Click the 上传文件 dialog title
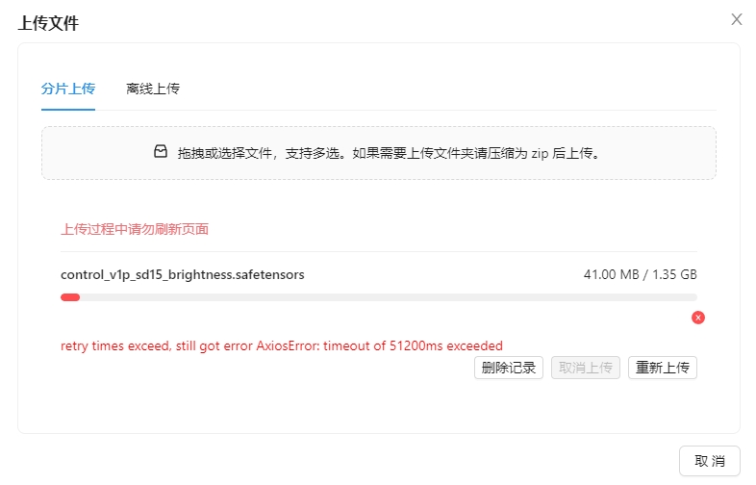 48,23
